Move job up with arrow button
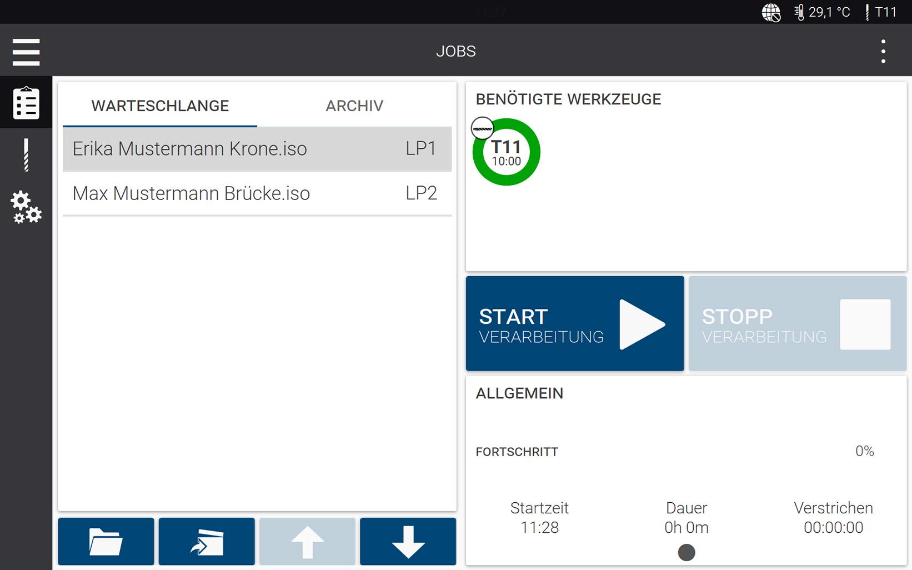This screenshot has width=912, height=570. coord(307,542)
